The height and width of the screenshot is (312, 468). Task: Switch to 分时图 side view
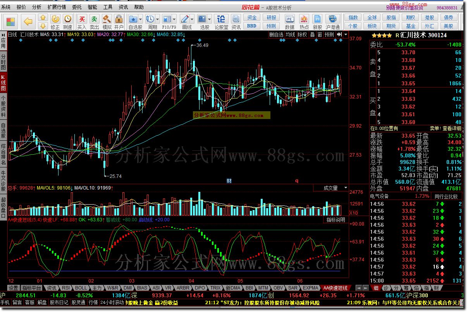coord(3,61)
